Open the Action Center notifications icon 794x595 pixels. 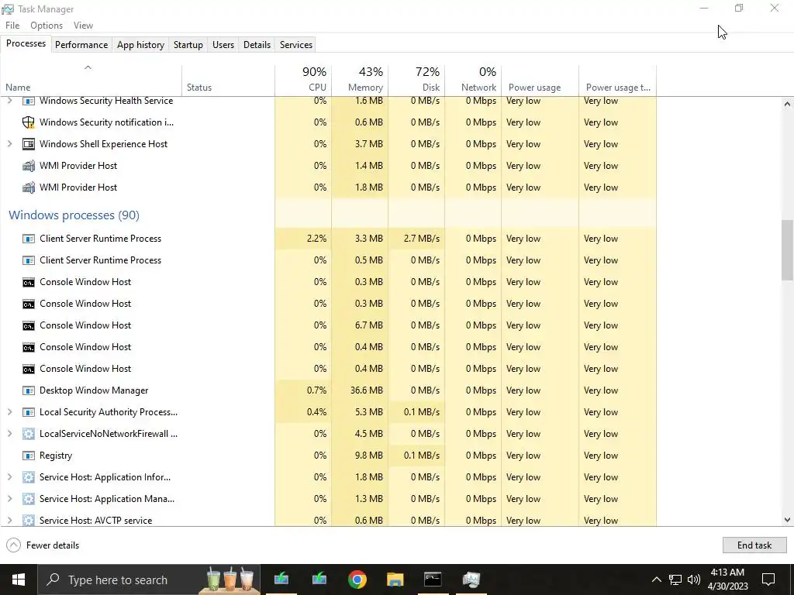click(768, 580)
